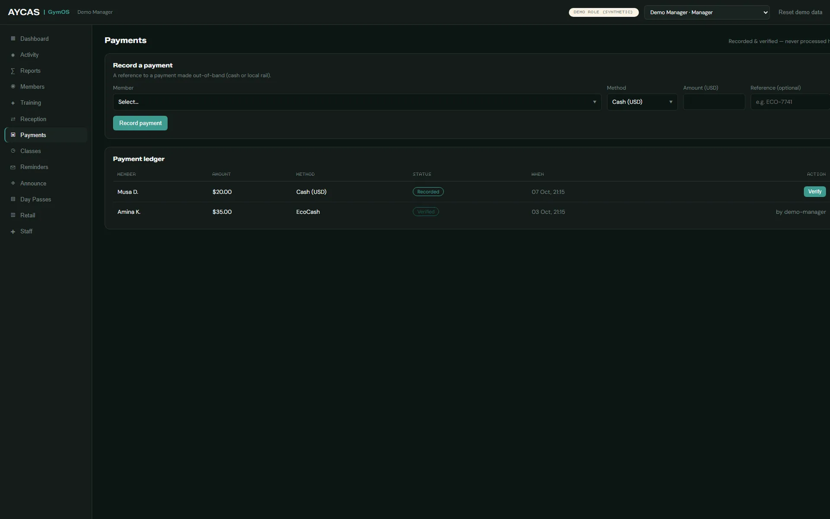Go to the Staff menu item
This screenshot has width=830, height=519.
[x=46, y=231]
